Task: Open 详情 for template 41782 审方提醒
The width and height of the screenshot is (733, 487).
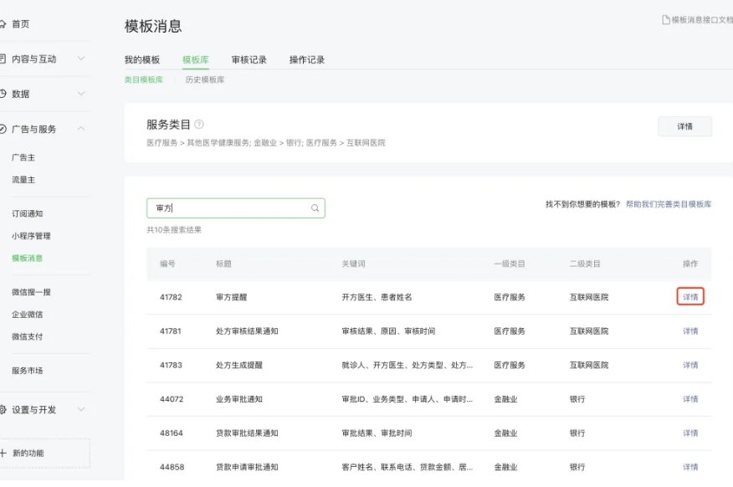Action: (689, 295)
